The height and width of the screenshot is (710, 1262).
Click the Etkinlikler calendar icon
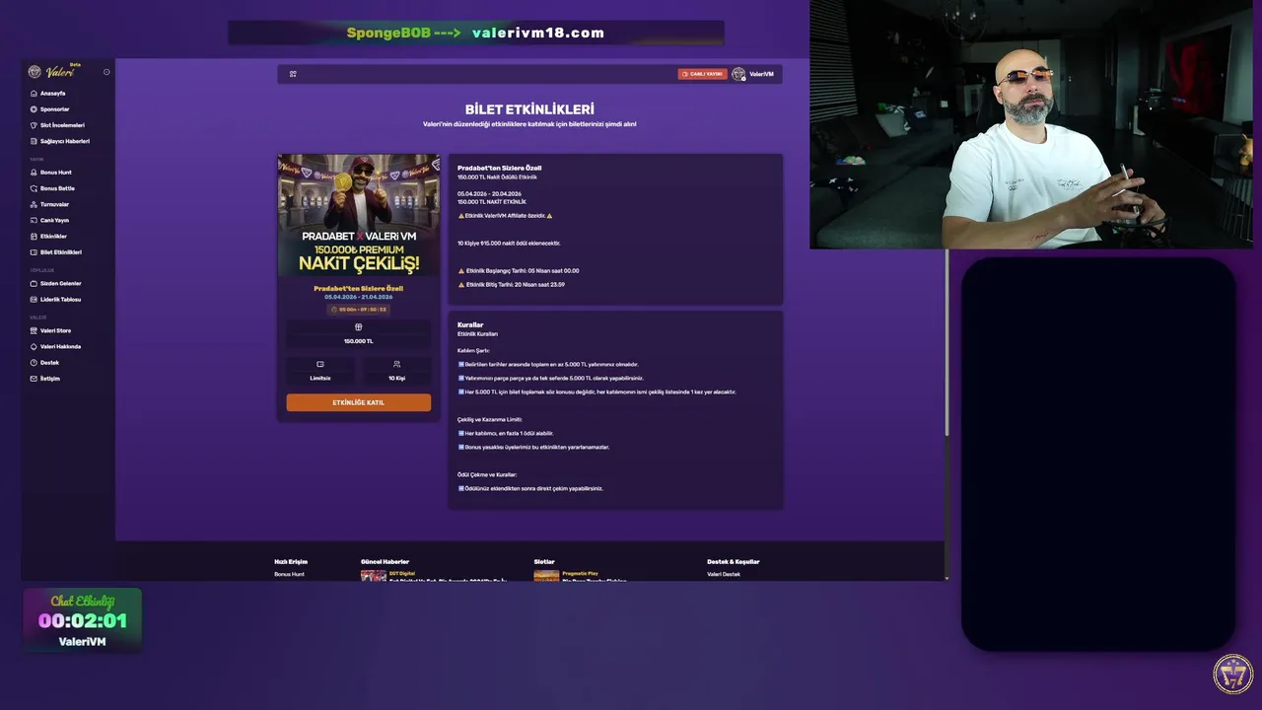[34, 237]
